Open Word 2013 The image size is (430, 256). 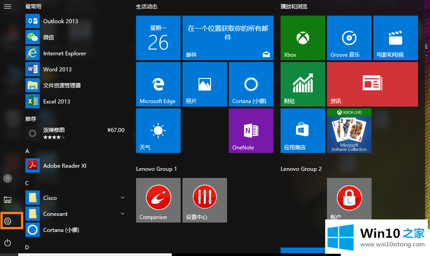75,69
